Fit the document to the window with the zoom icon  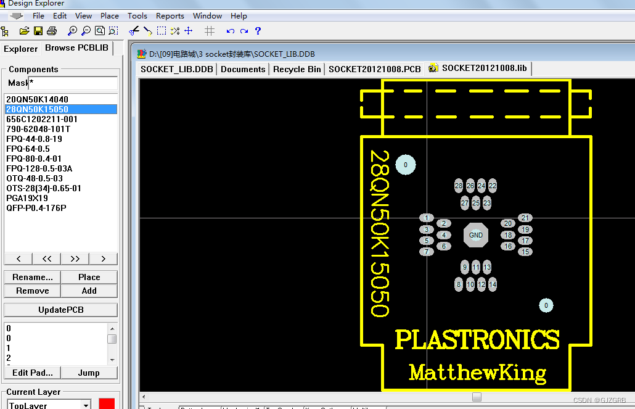(100, 31)
